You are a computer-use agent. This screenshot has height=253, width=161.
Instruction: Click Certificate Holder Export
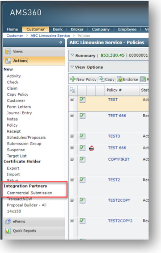[x=13, y=168]
